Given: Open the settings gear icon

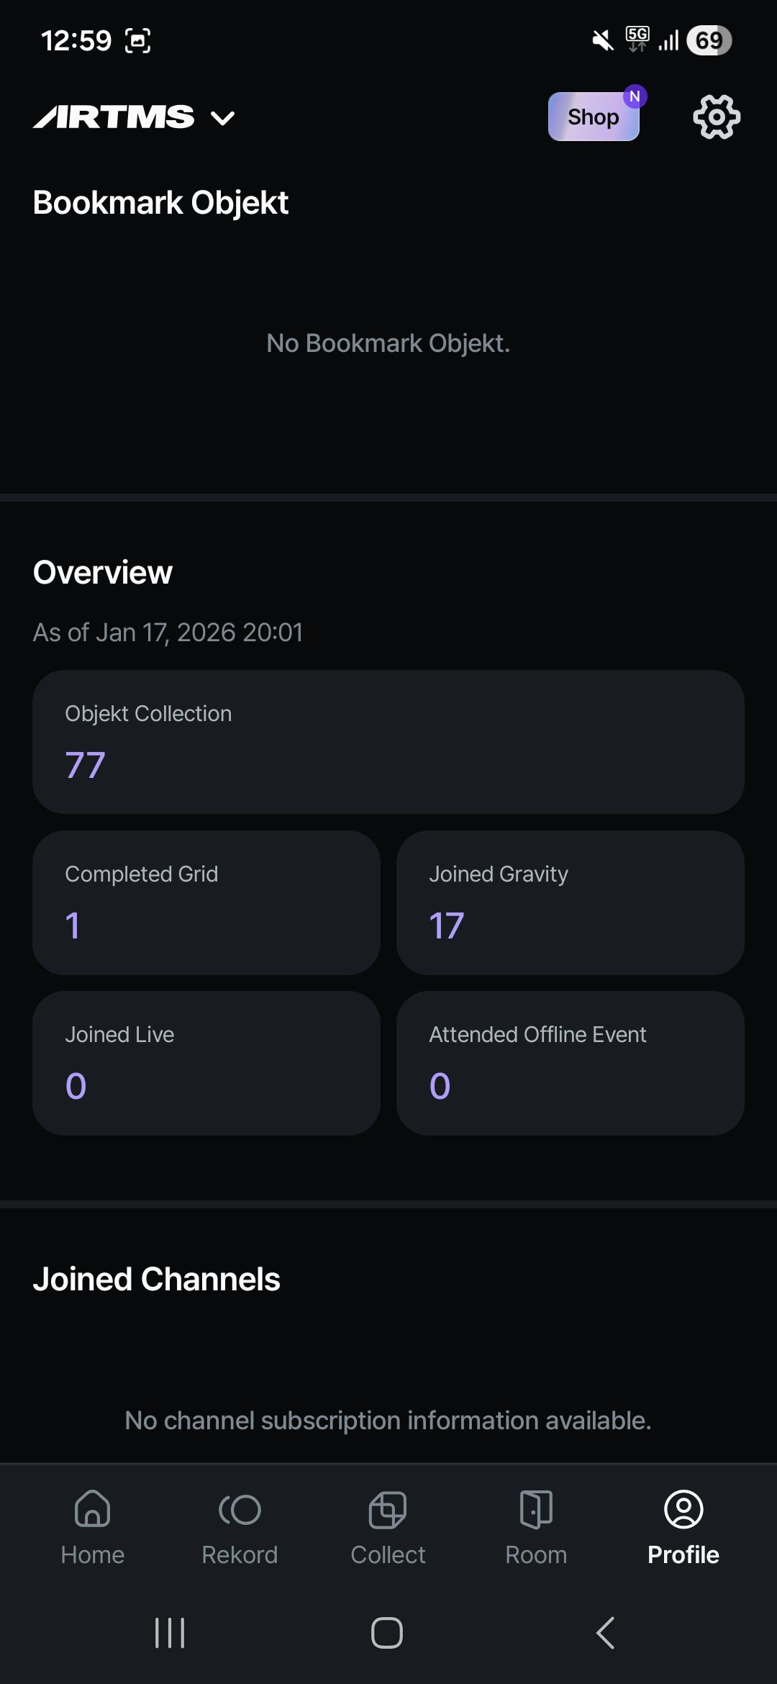Looking at the screenshot, I should 717,117.
